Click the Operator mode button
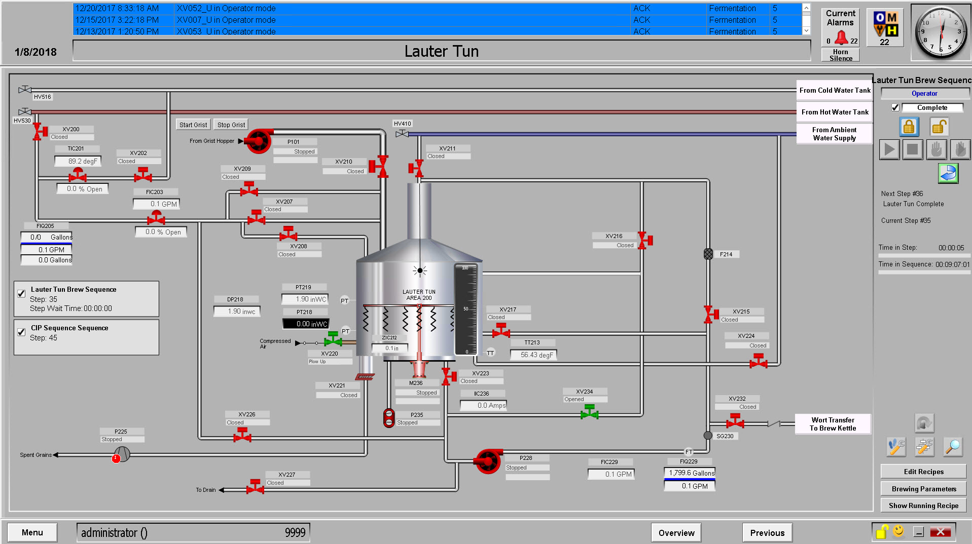This screenshot has height=544, width=972. click(x=925, y=93)
